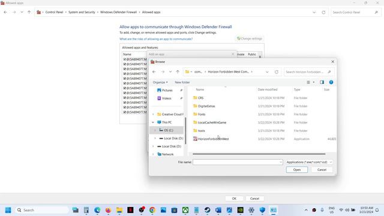Expand the Network tree node
The height and width of the screenshot is (216, 384).
click(x=153, y=154)
